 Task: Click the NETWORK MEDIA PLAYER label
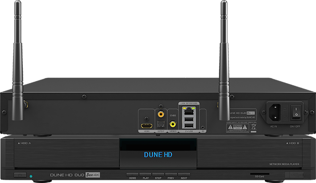[284, 164]
